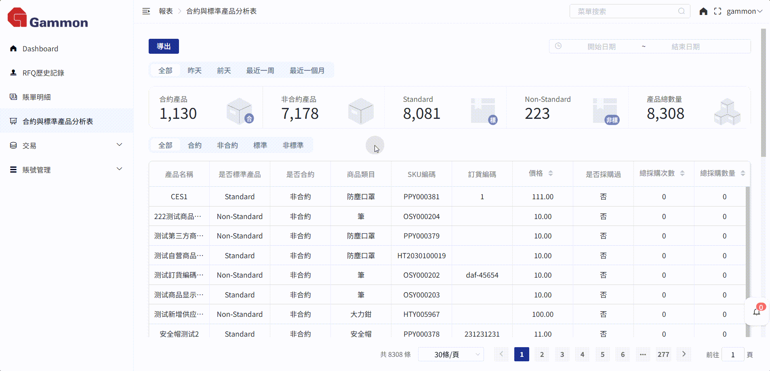
Task: Expand the 賬號管理 sidebar menu
Action: (119, 169)
